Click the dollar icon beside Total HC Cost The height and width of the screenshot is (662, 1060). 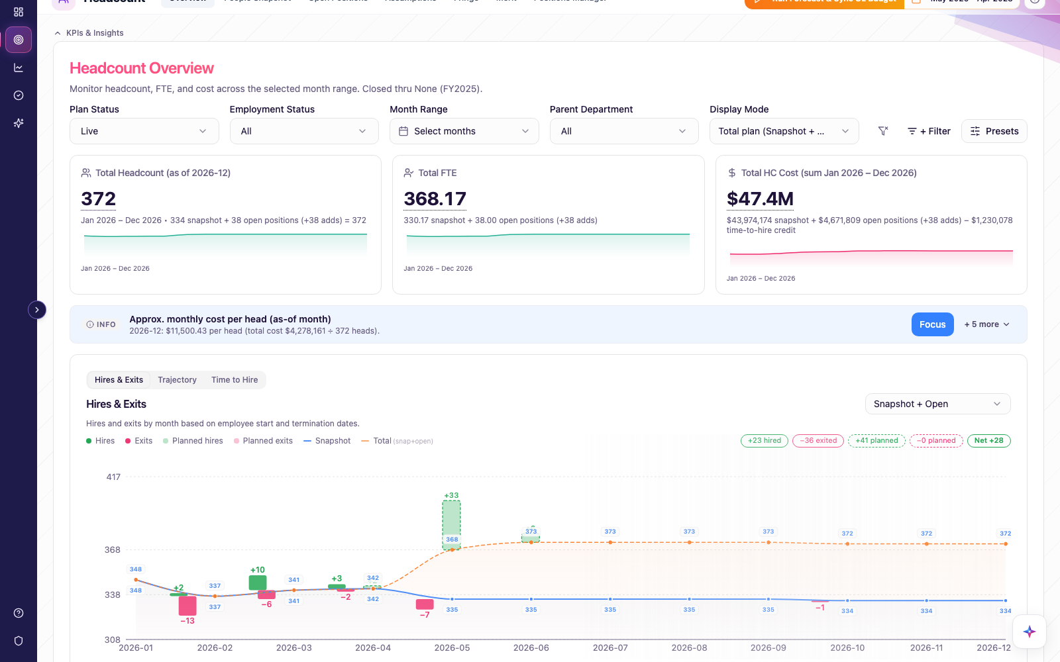coord(732,173)
